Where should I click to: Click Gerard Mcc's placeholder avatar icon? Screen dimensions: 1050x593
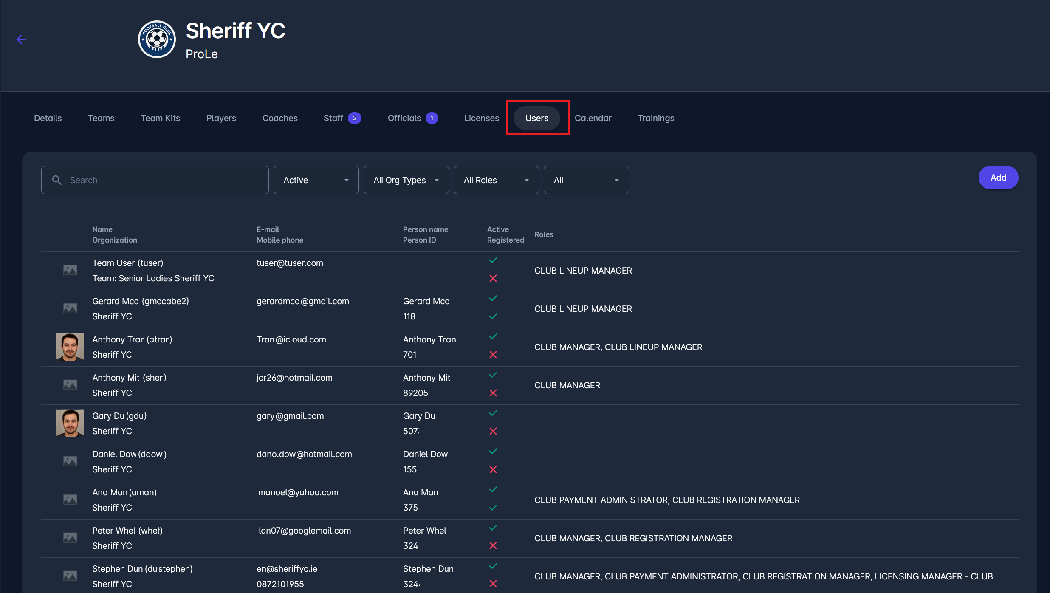tap(70, 308)
